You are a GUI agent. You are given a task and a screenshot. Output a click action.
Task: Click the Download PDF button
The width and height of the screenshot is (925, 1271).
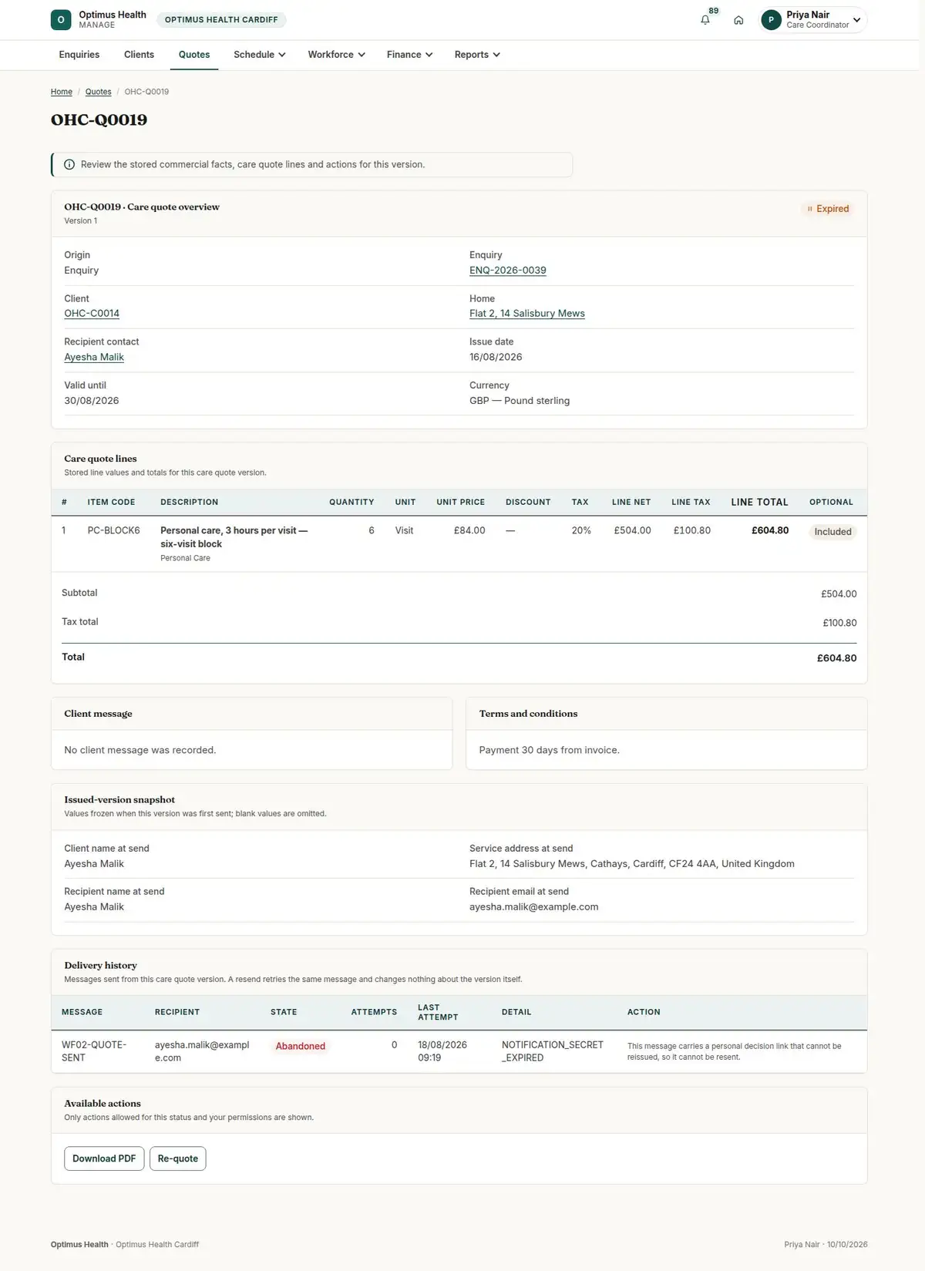104,1158
